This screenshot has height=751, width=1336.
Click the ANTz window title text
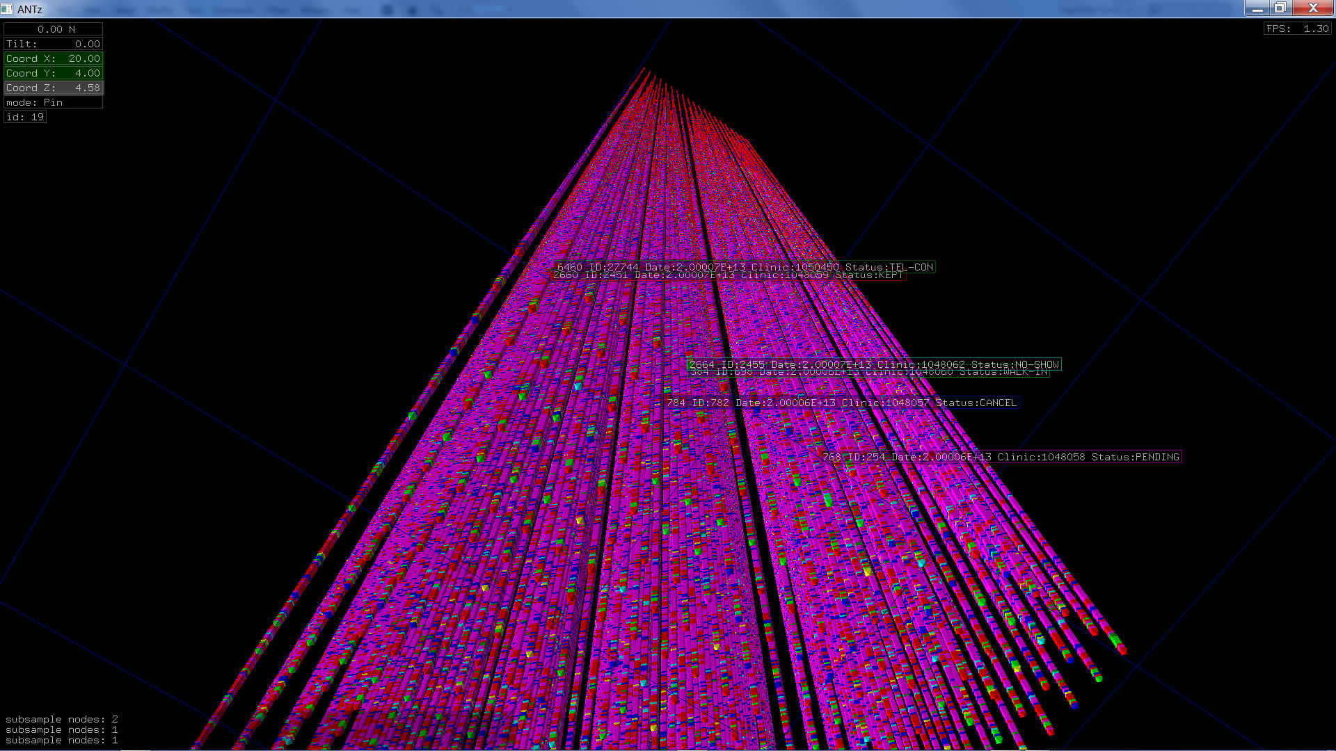click(x=30, y=9)
